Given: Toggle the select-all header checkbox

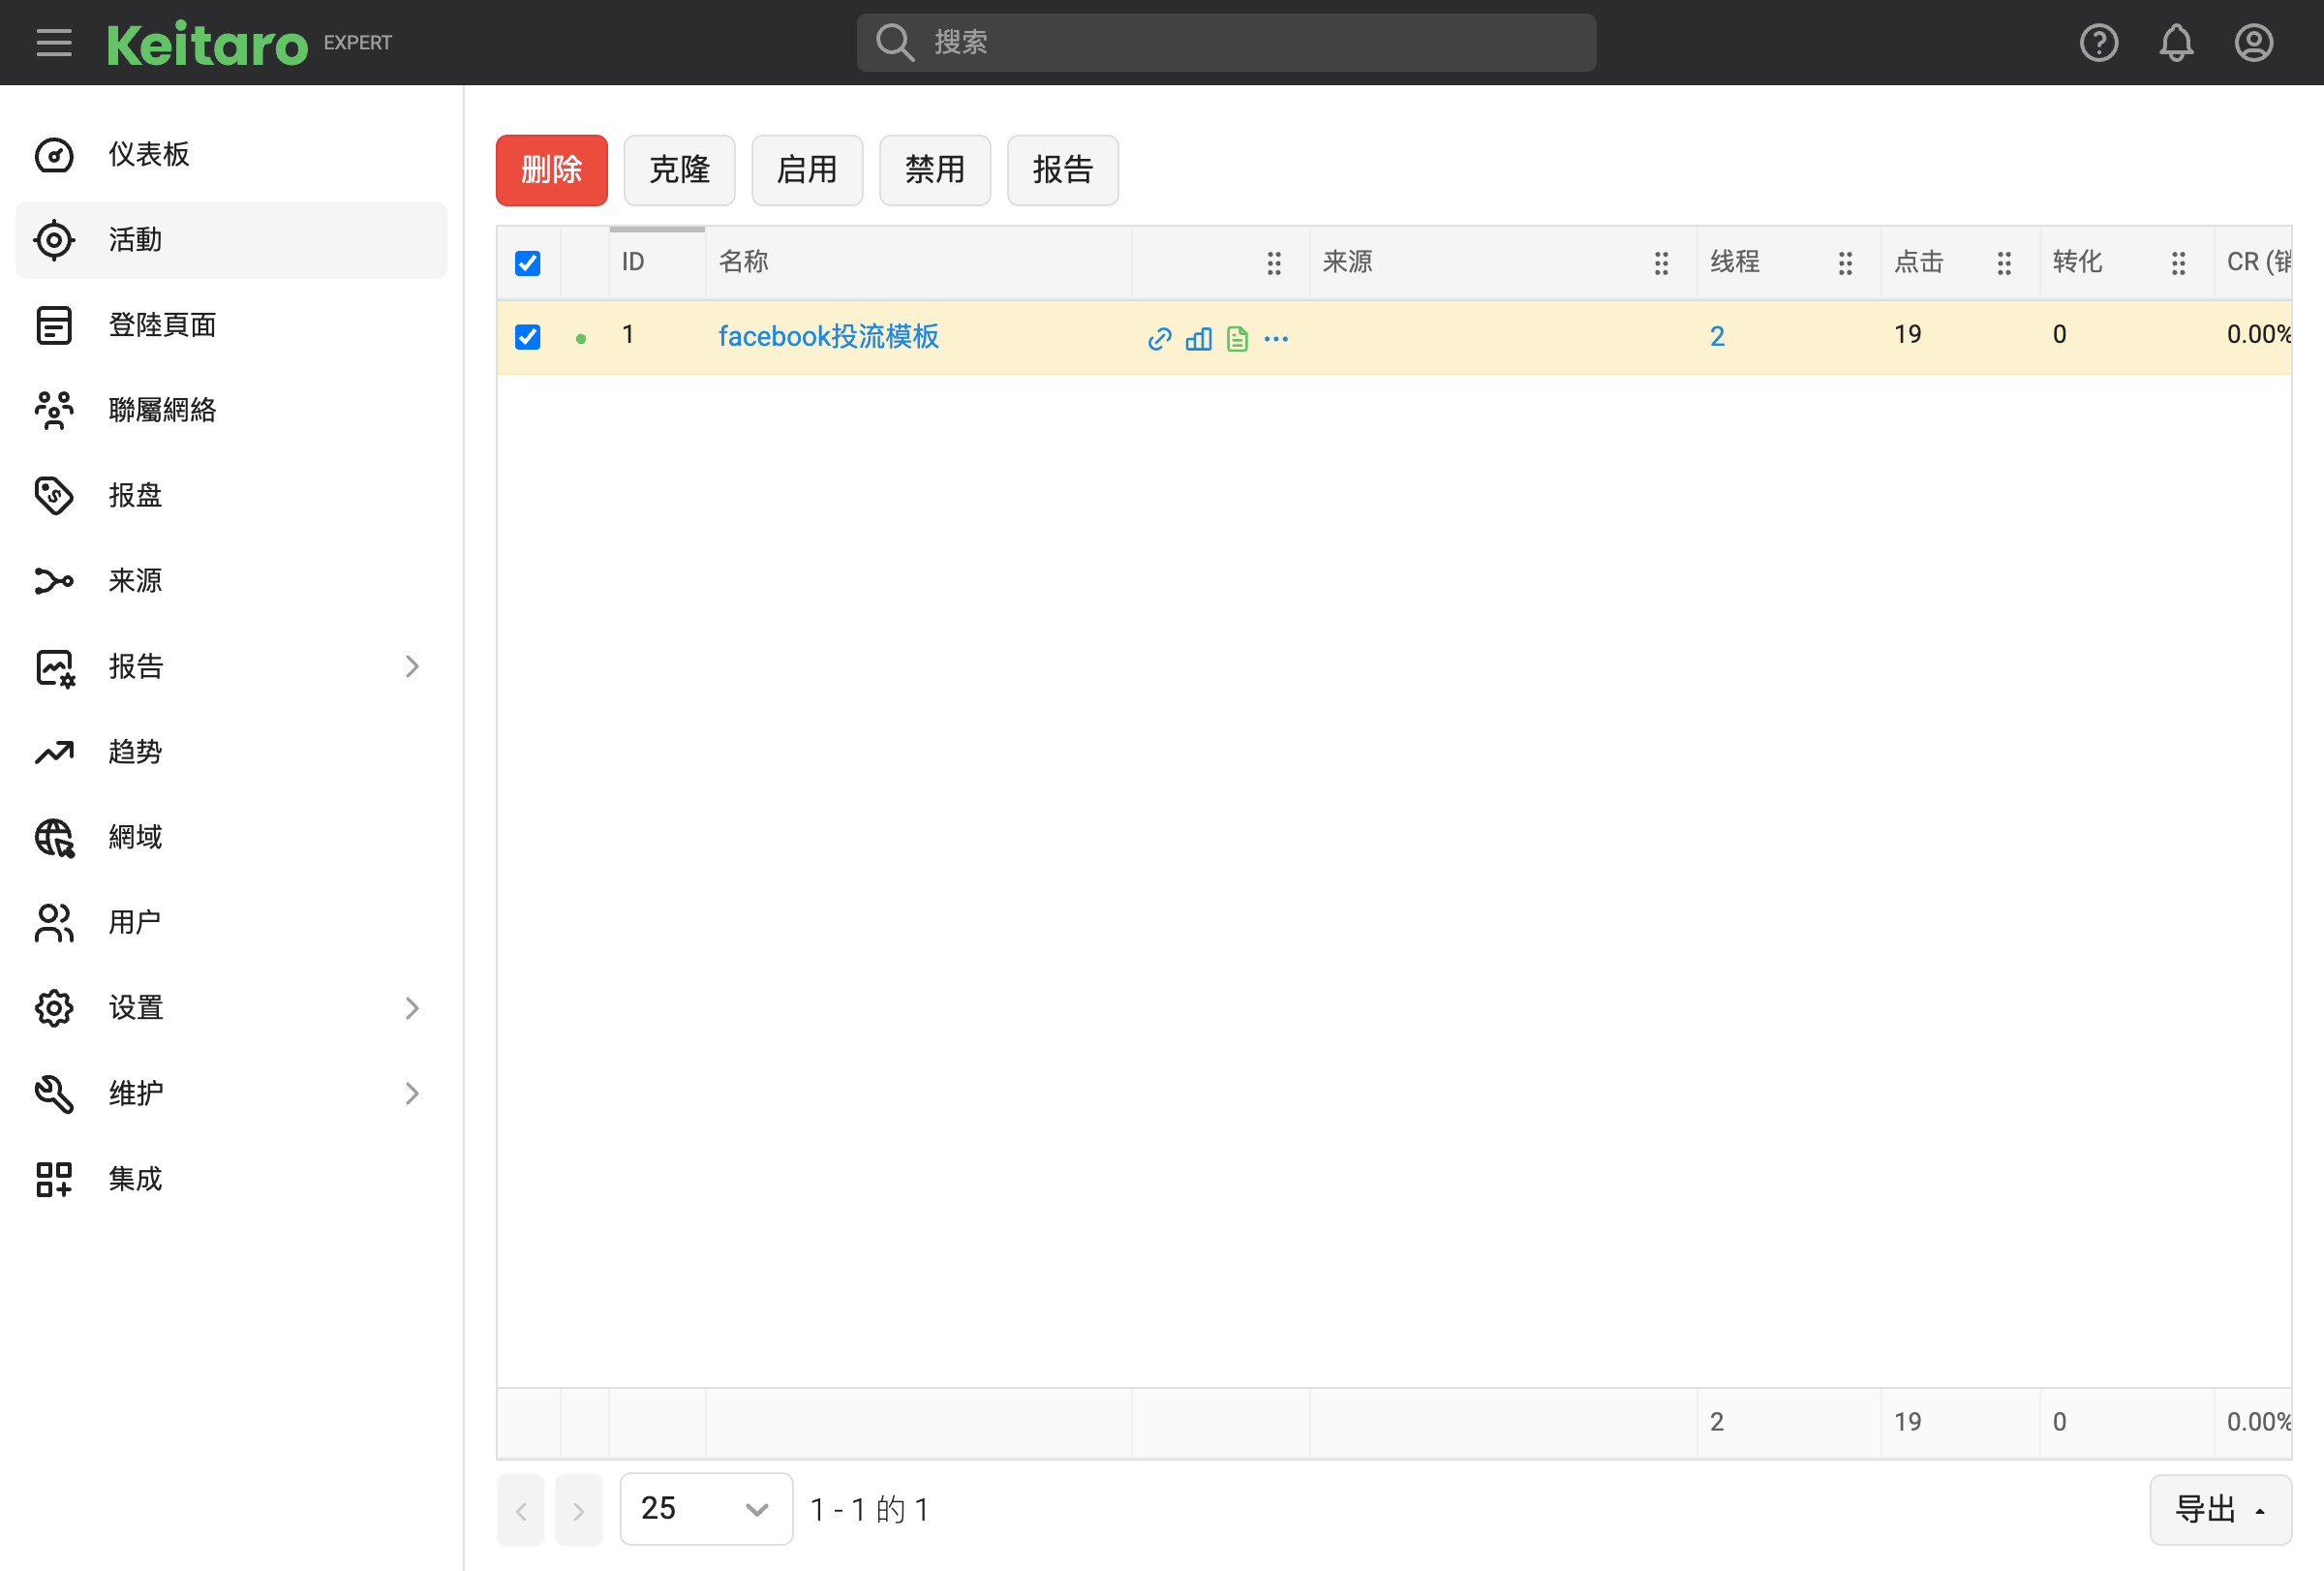Looking at the screenshot, I should click(x=527, y=263).
